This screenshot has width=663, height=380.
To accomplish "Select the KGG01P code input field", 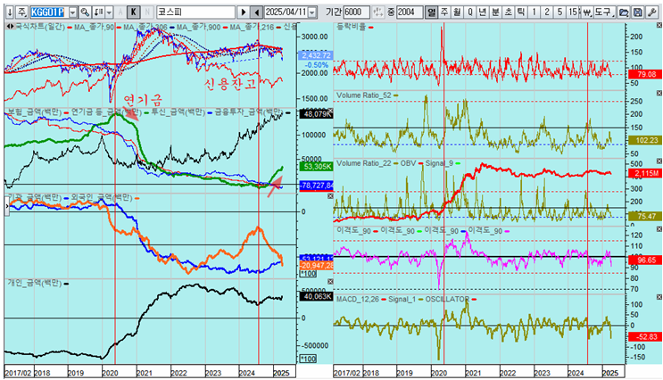I will (x=48, y=12).
